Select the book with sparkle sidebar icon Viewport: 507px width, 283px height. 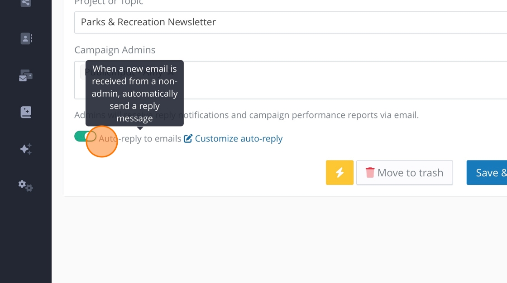[26, 112]
